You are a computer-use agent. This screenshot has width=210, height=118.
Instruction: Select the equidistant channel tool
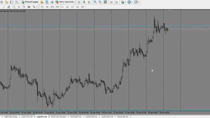click(x=9, y=7)
